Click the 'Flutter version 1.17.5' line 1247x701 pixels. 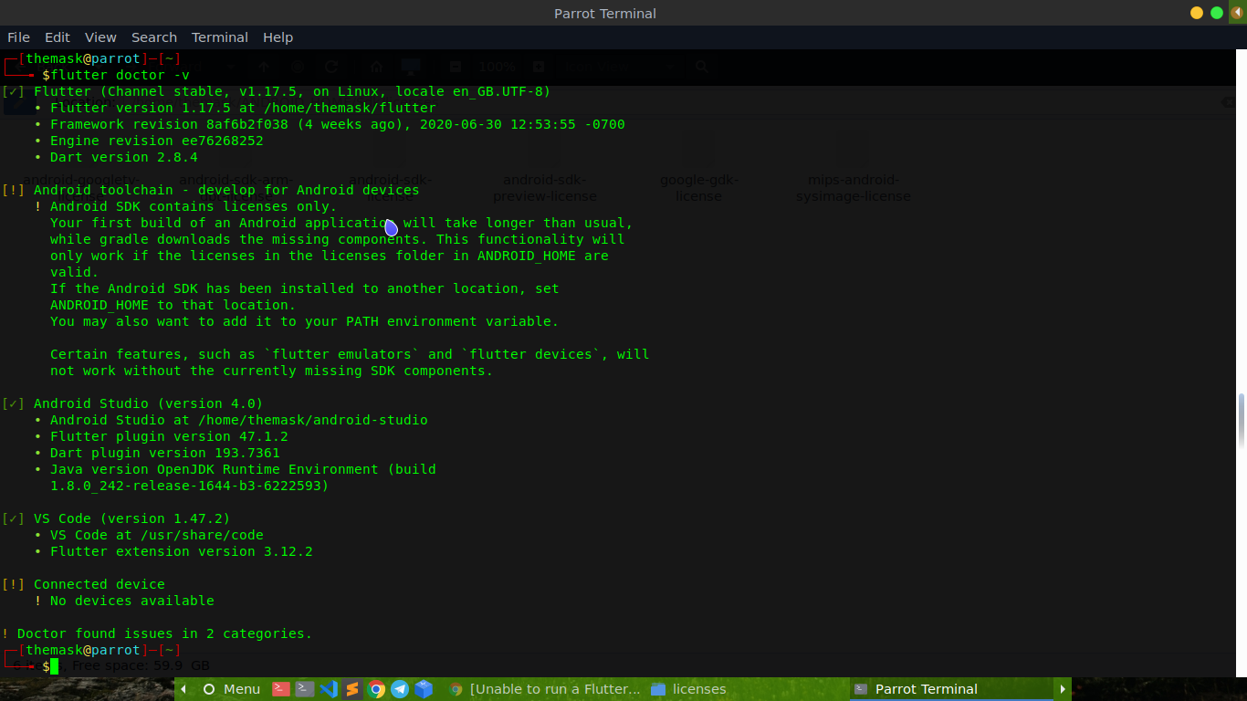point(236,108)
